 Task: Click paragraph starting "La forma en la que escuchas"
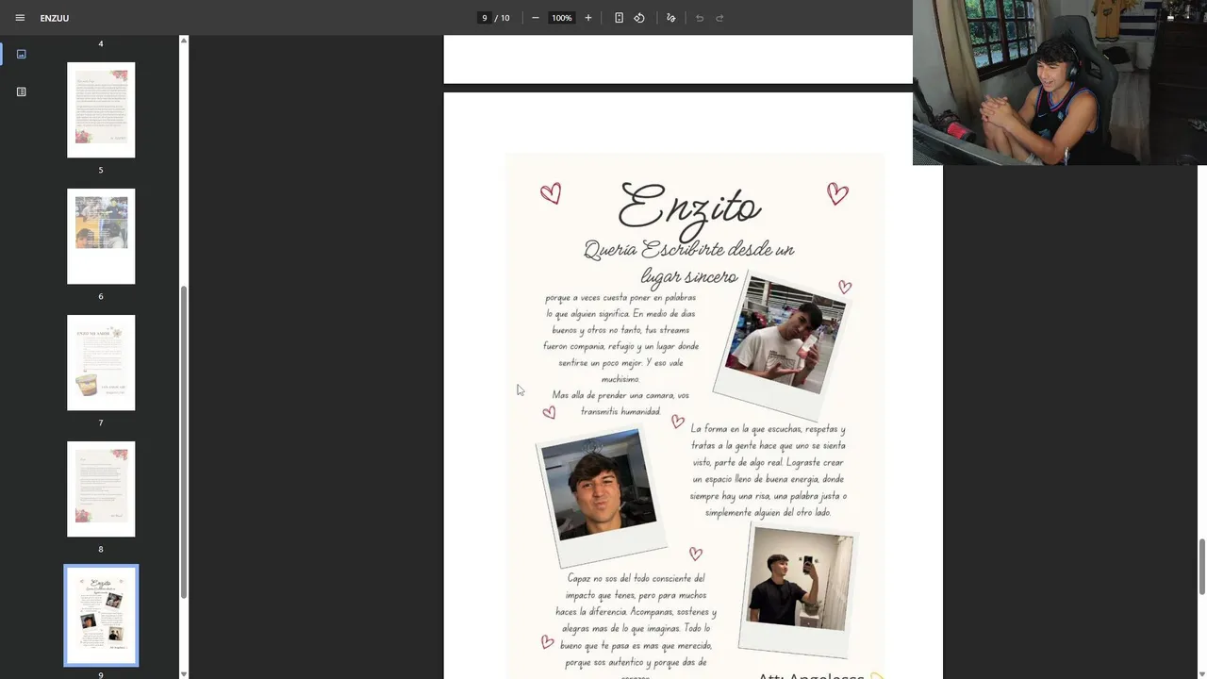768,471
